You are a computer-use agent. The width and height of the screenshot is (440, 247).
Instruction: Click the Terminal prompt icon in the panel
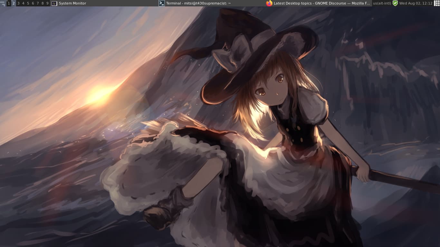(x=162, y=3)
